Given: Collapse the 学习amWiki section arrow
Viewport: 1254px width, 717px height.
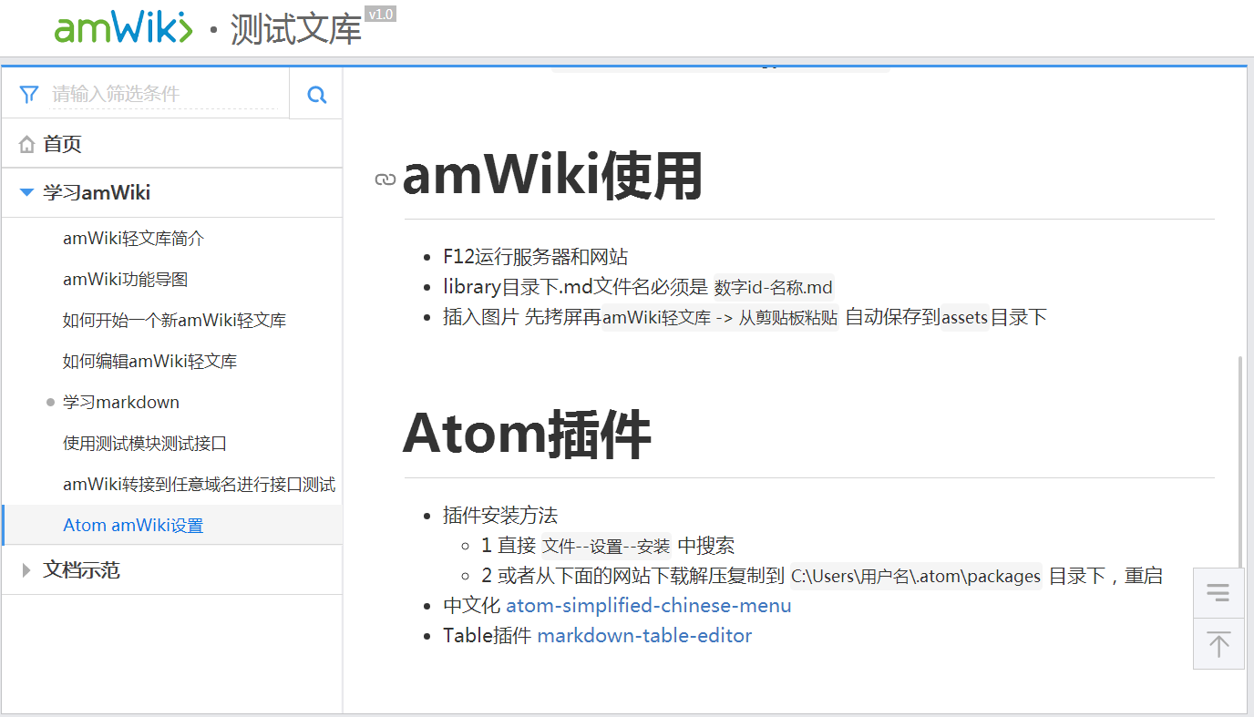Looking at the screenshot, I should 26,193.
